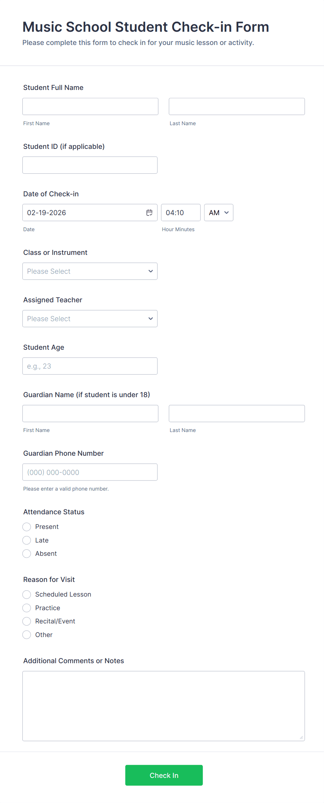Image resolution: width=324 pixels, height=803 pixels.
Task: Open the AM/PM selector
Action: tap(218, 213)
